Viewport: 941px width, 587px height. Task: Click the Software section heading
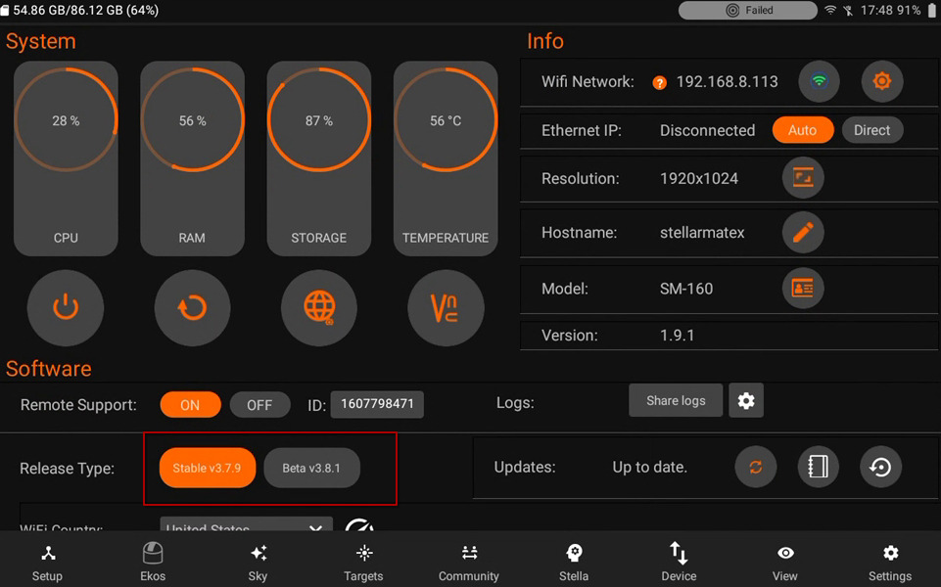point(49,369)
